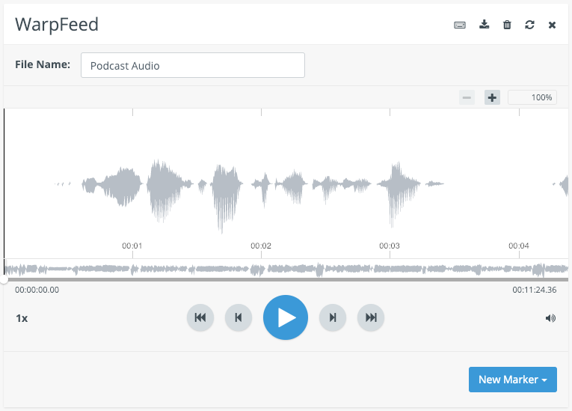Skip to the end of the track
Image resolution: width=572 pixels, height=411 pixels.
[371, 317]
